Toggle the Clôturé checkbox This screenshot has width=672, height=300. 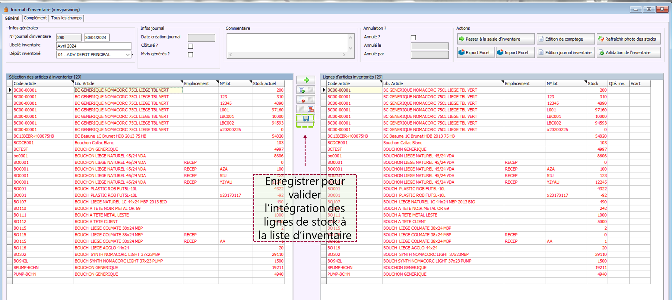(190, 46)
